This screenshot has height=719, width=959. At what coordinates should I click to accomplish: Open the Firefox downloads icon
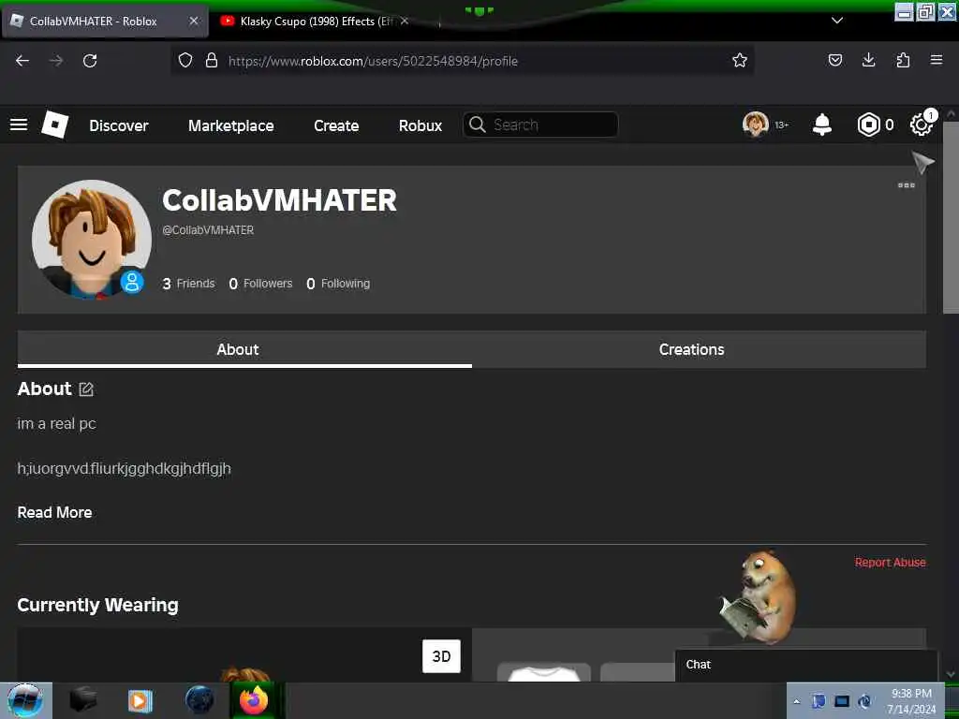pos(868,60)
